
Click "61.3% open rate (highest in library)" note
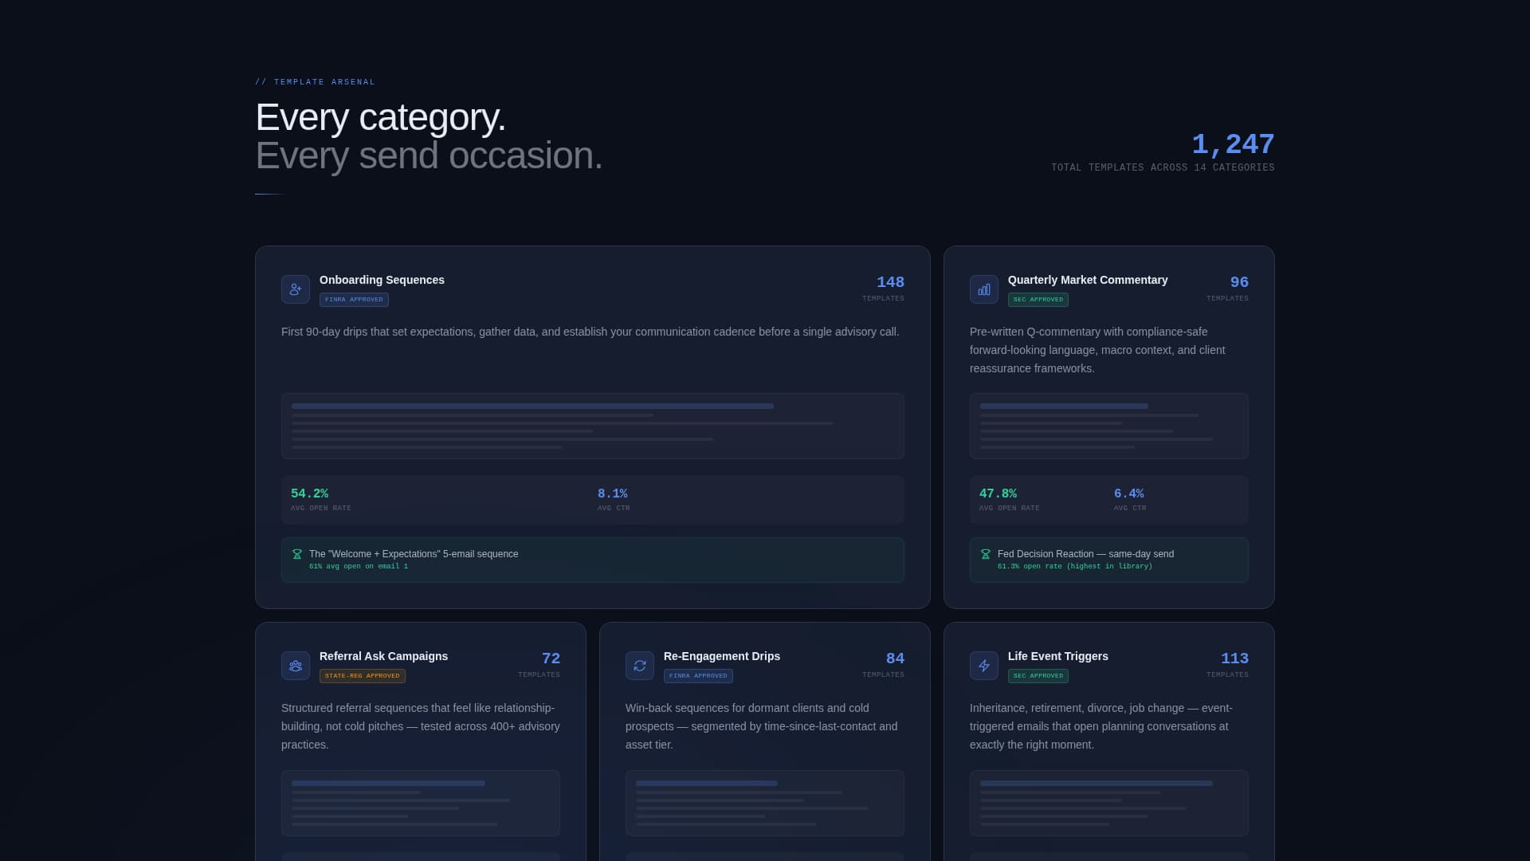pyautogui.click(x=1074, y=567)
